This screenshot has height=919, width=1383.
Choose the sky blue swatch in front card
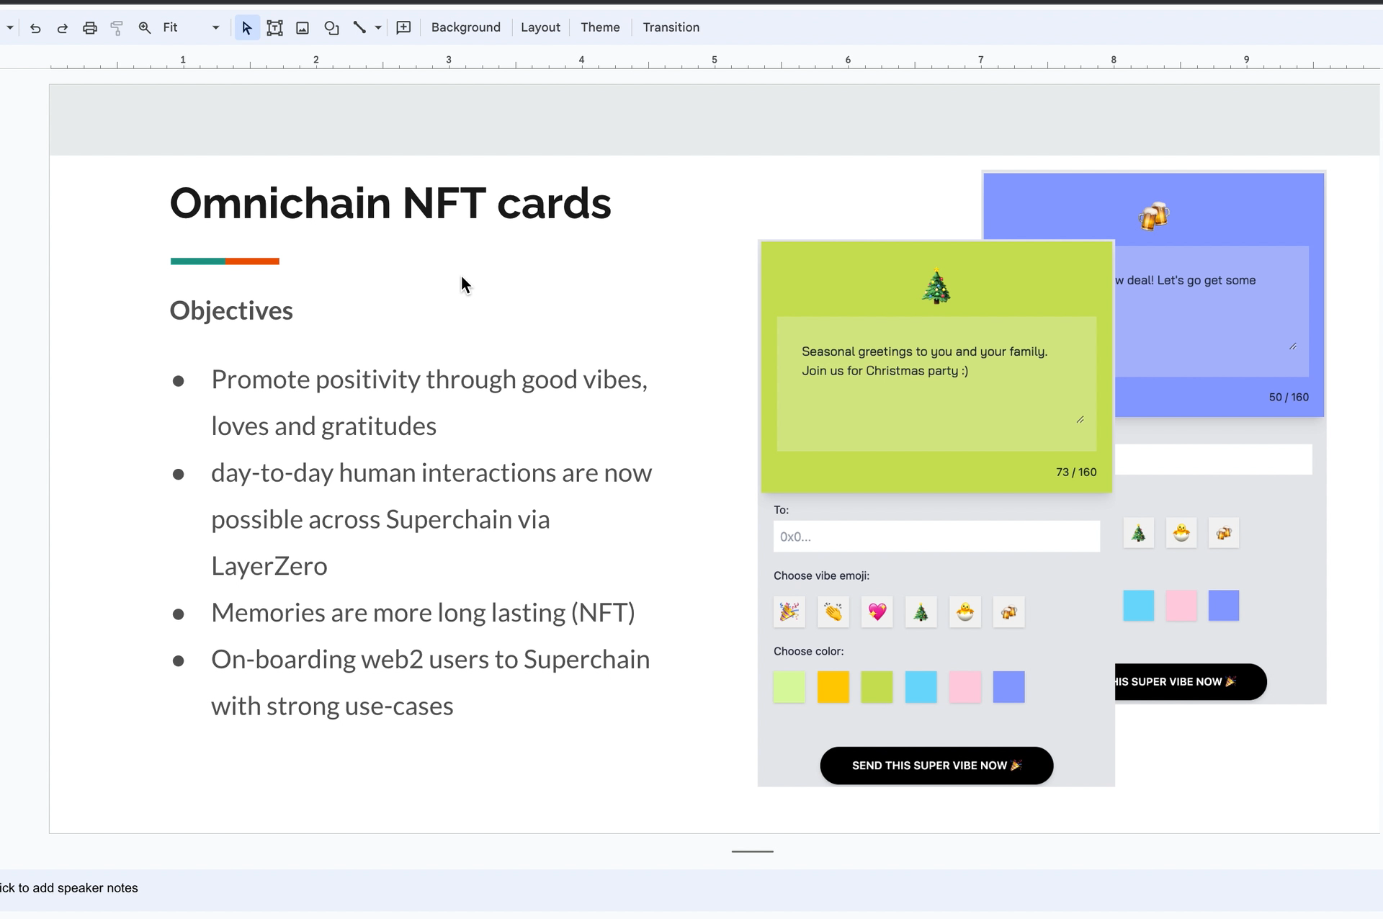921,687
